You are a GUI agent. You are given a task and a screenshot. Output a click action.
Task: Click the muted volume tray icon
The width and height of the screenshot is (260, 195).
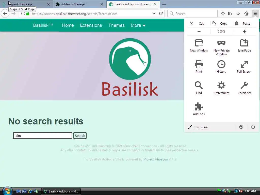click(241, 191)
